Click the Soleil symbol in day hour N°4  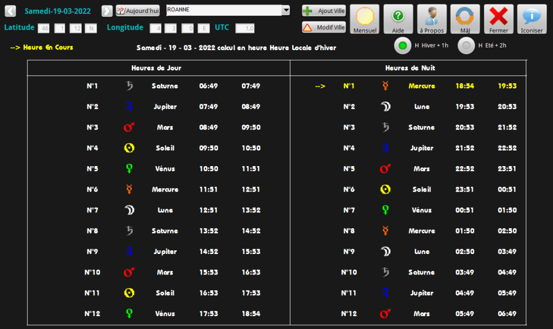tap(129, 148)
